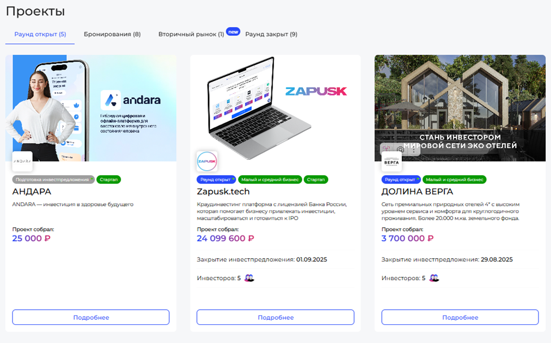Click the round Zapusk logo badge
Image resolution: width=551 pixels, height=343 pixels.
(207, 161)
